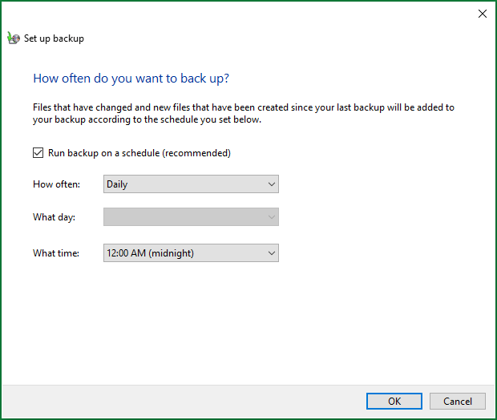Open the What time dropdown showing midnight
Screen dimensions: 497x420
191,252
